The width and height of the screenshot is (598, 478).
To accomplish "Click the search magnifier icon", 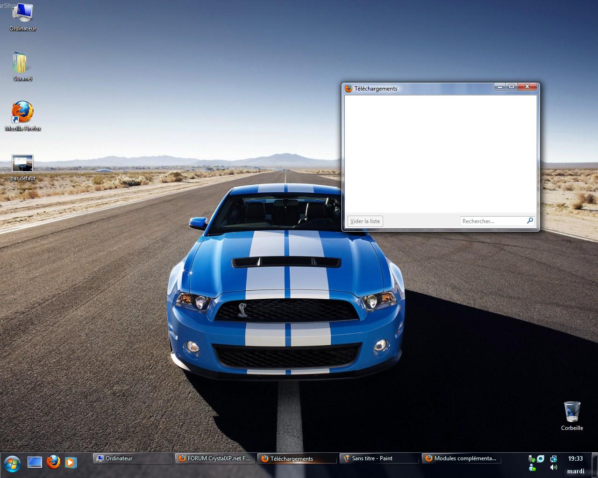I will point(530,221).
